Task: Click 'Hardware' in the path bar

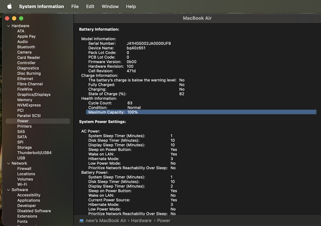Action: [141, 220]
